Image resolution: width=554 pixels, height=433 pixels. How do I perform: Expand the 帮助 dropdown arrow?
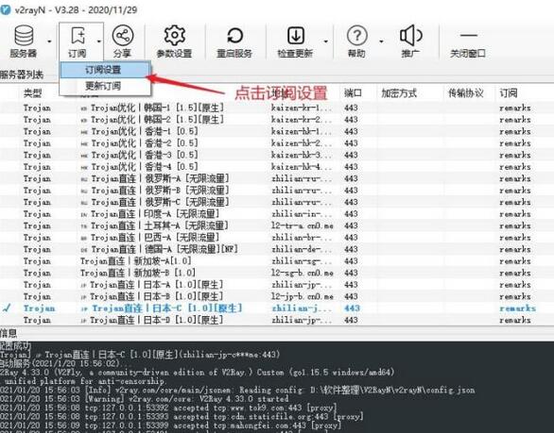point(381,42)
